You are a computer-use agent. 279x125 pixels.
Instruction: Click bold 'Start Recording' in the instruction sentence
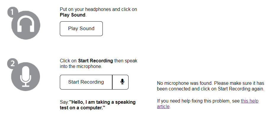96,61
